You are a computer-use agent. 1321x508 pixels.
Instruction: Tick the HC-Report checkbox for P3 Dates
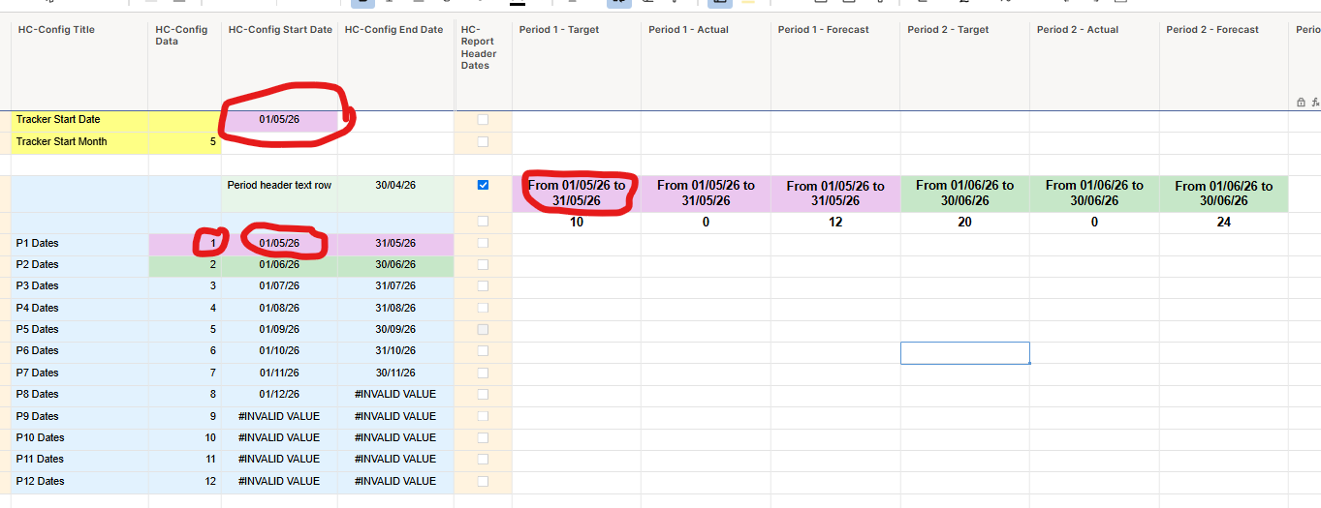tap(483, 286)
